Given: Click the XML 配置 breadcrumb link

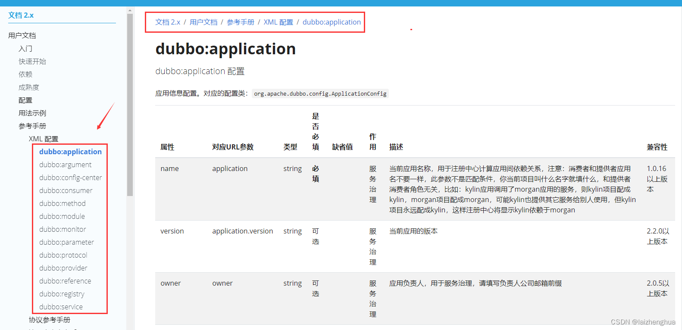Looking at the screenshot, I should (278, 22).
